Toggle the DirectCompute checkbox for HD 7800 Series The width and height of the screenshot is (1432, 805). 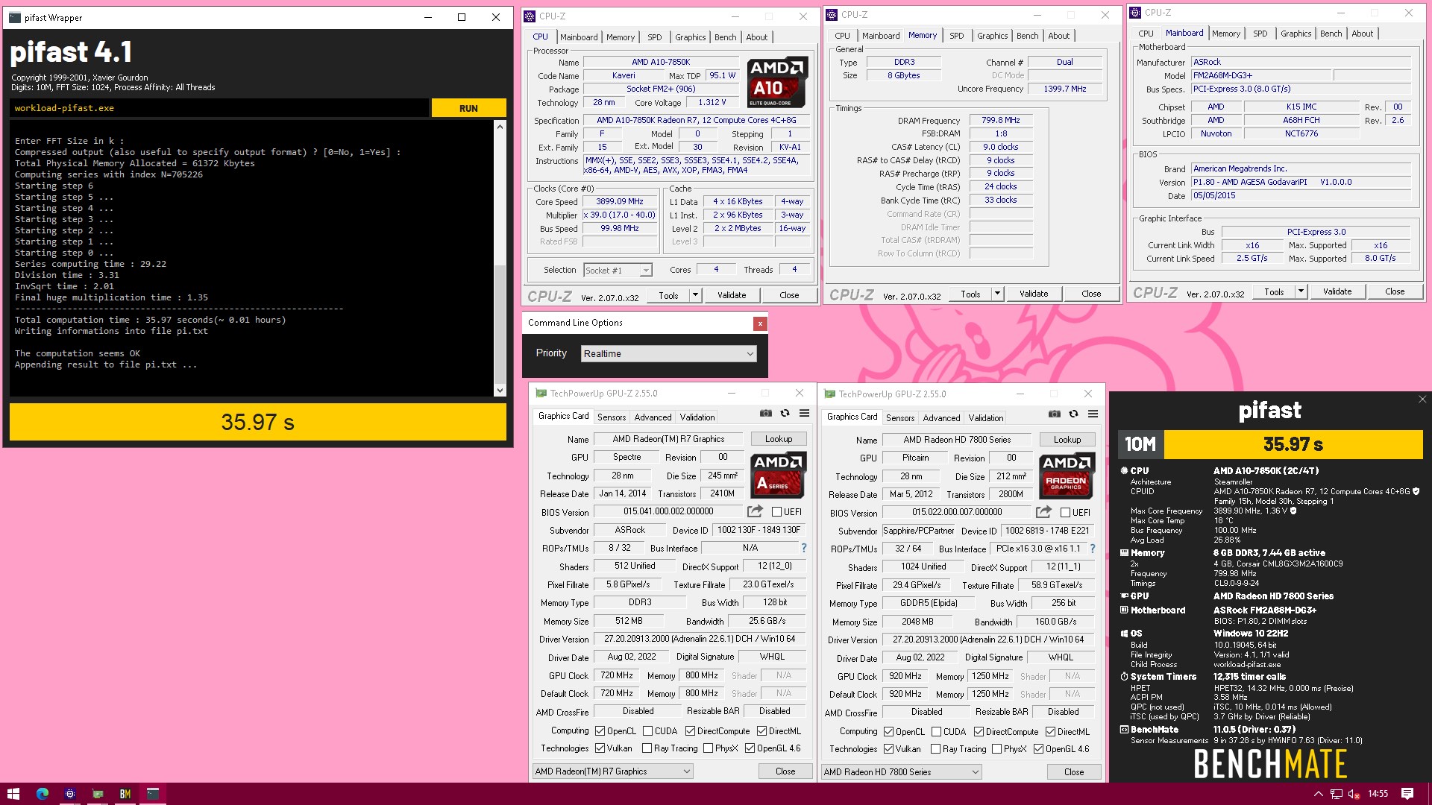click(x=979, y=732)
